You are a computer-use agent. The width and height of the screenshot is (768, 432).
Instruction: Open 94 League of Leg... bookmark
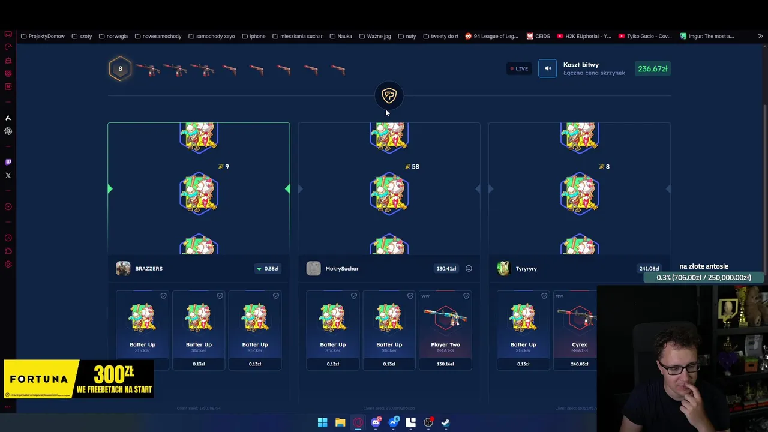pyautogui.click(x=491, y=36)
